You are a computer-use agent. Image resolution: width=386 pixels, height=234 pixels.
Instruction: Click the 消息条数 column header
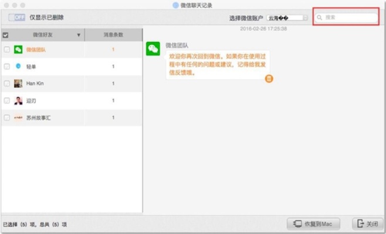click(x=113, y=35)
